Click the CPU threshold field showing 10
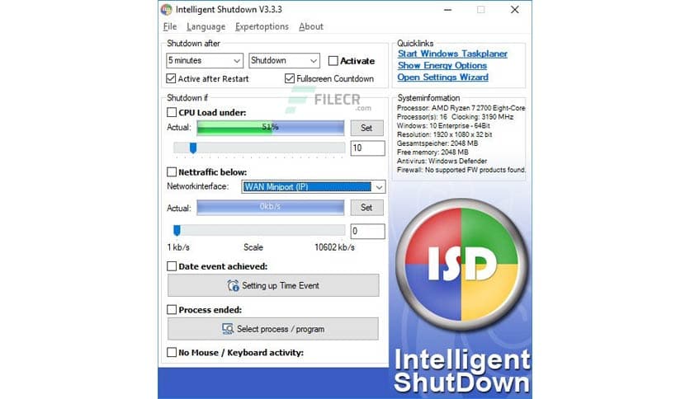690x399 pixels. coord(367,148)
